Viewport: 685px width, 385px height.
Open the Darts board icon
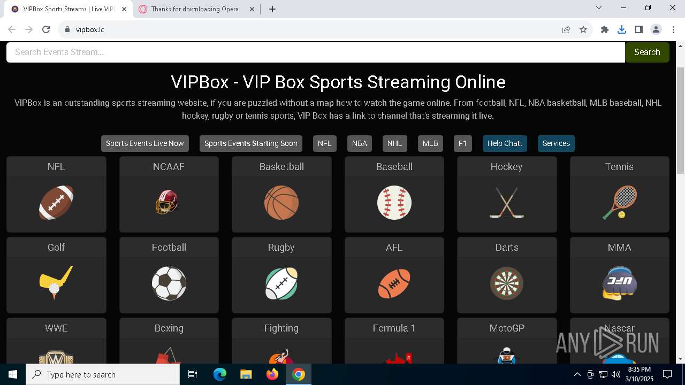tap(507, 283)
